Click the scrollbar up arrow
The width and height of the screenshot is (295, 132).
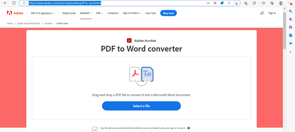tap(284, 9)
